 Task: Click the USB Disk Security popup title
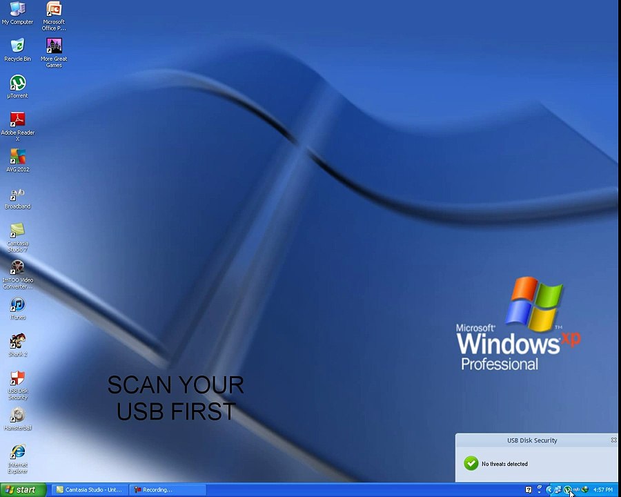click(532, 440)
